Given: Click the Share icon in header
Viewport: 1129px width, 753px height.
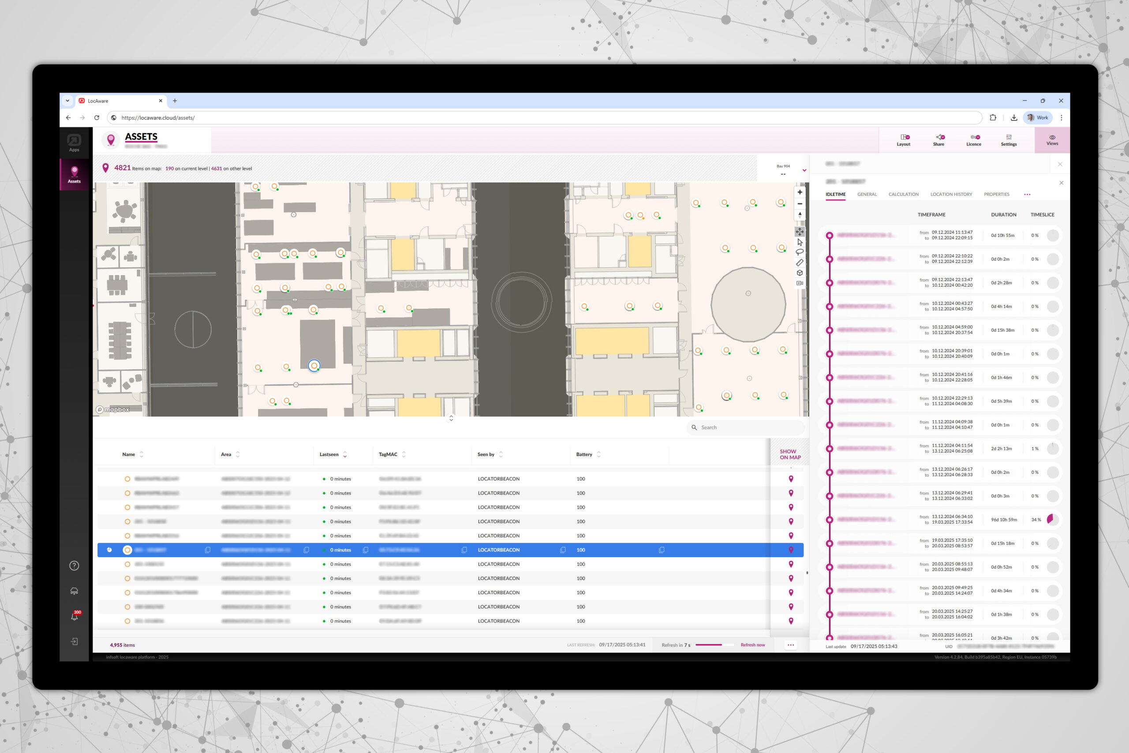Looking at the screenshot, I should pyautogui.click(x=938, y=140).
